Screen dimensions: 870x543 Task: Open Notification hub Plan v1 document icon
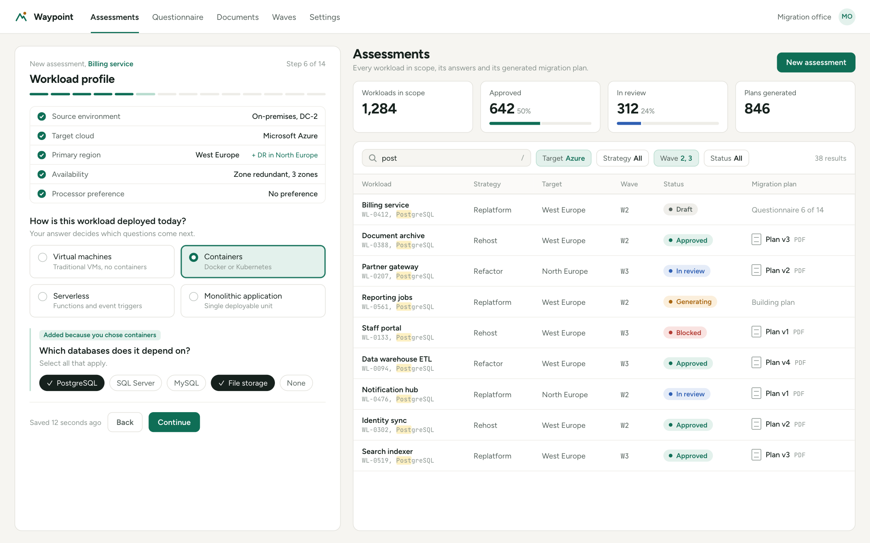click(x=756, y=393)
